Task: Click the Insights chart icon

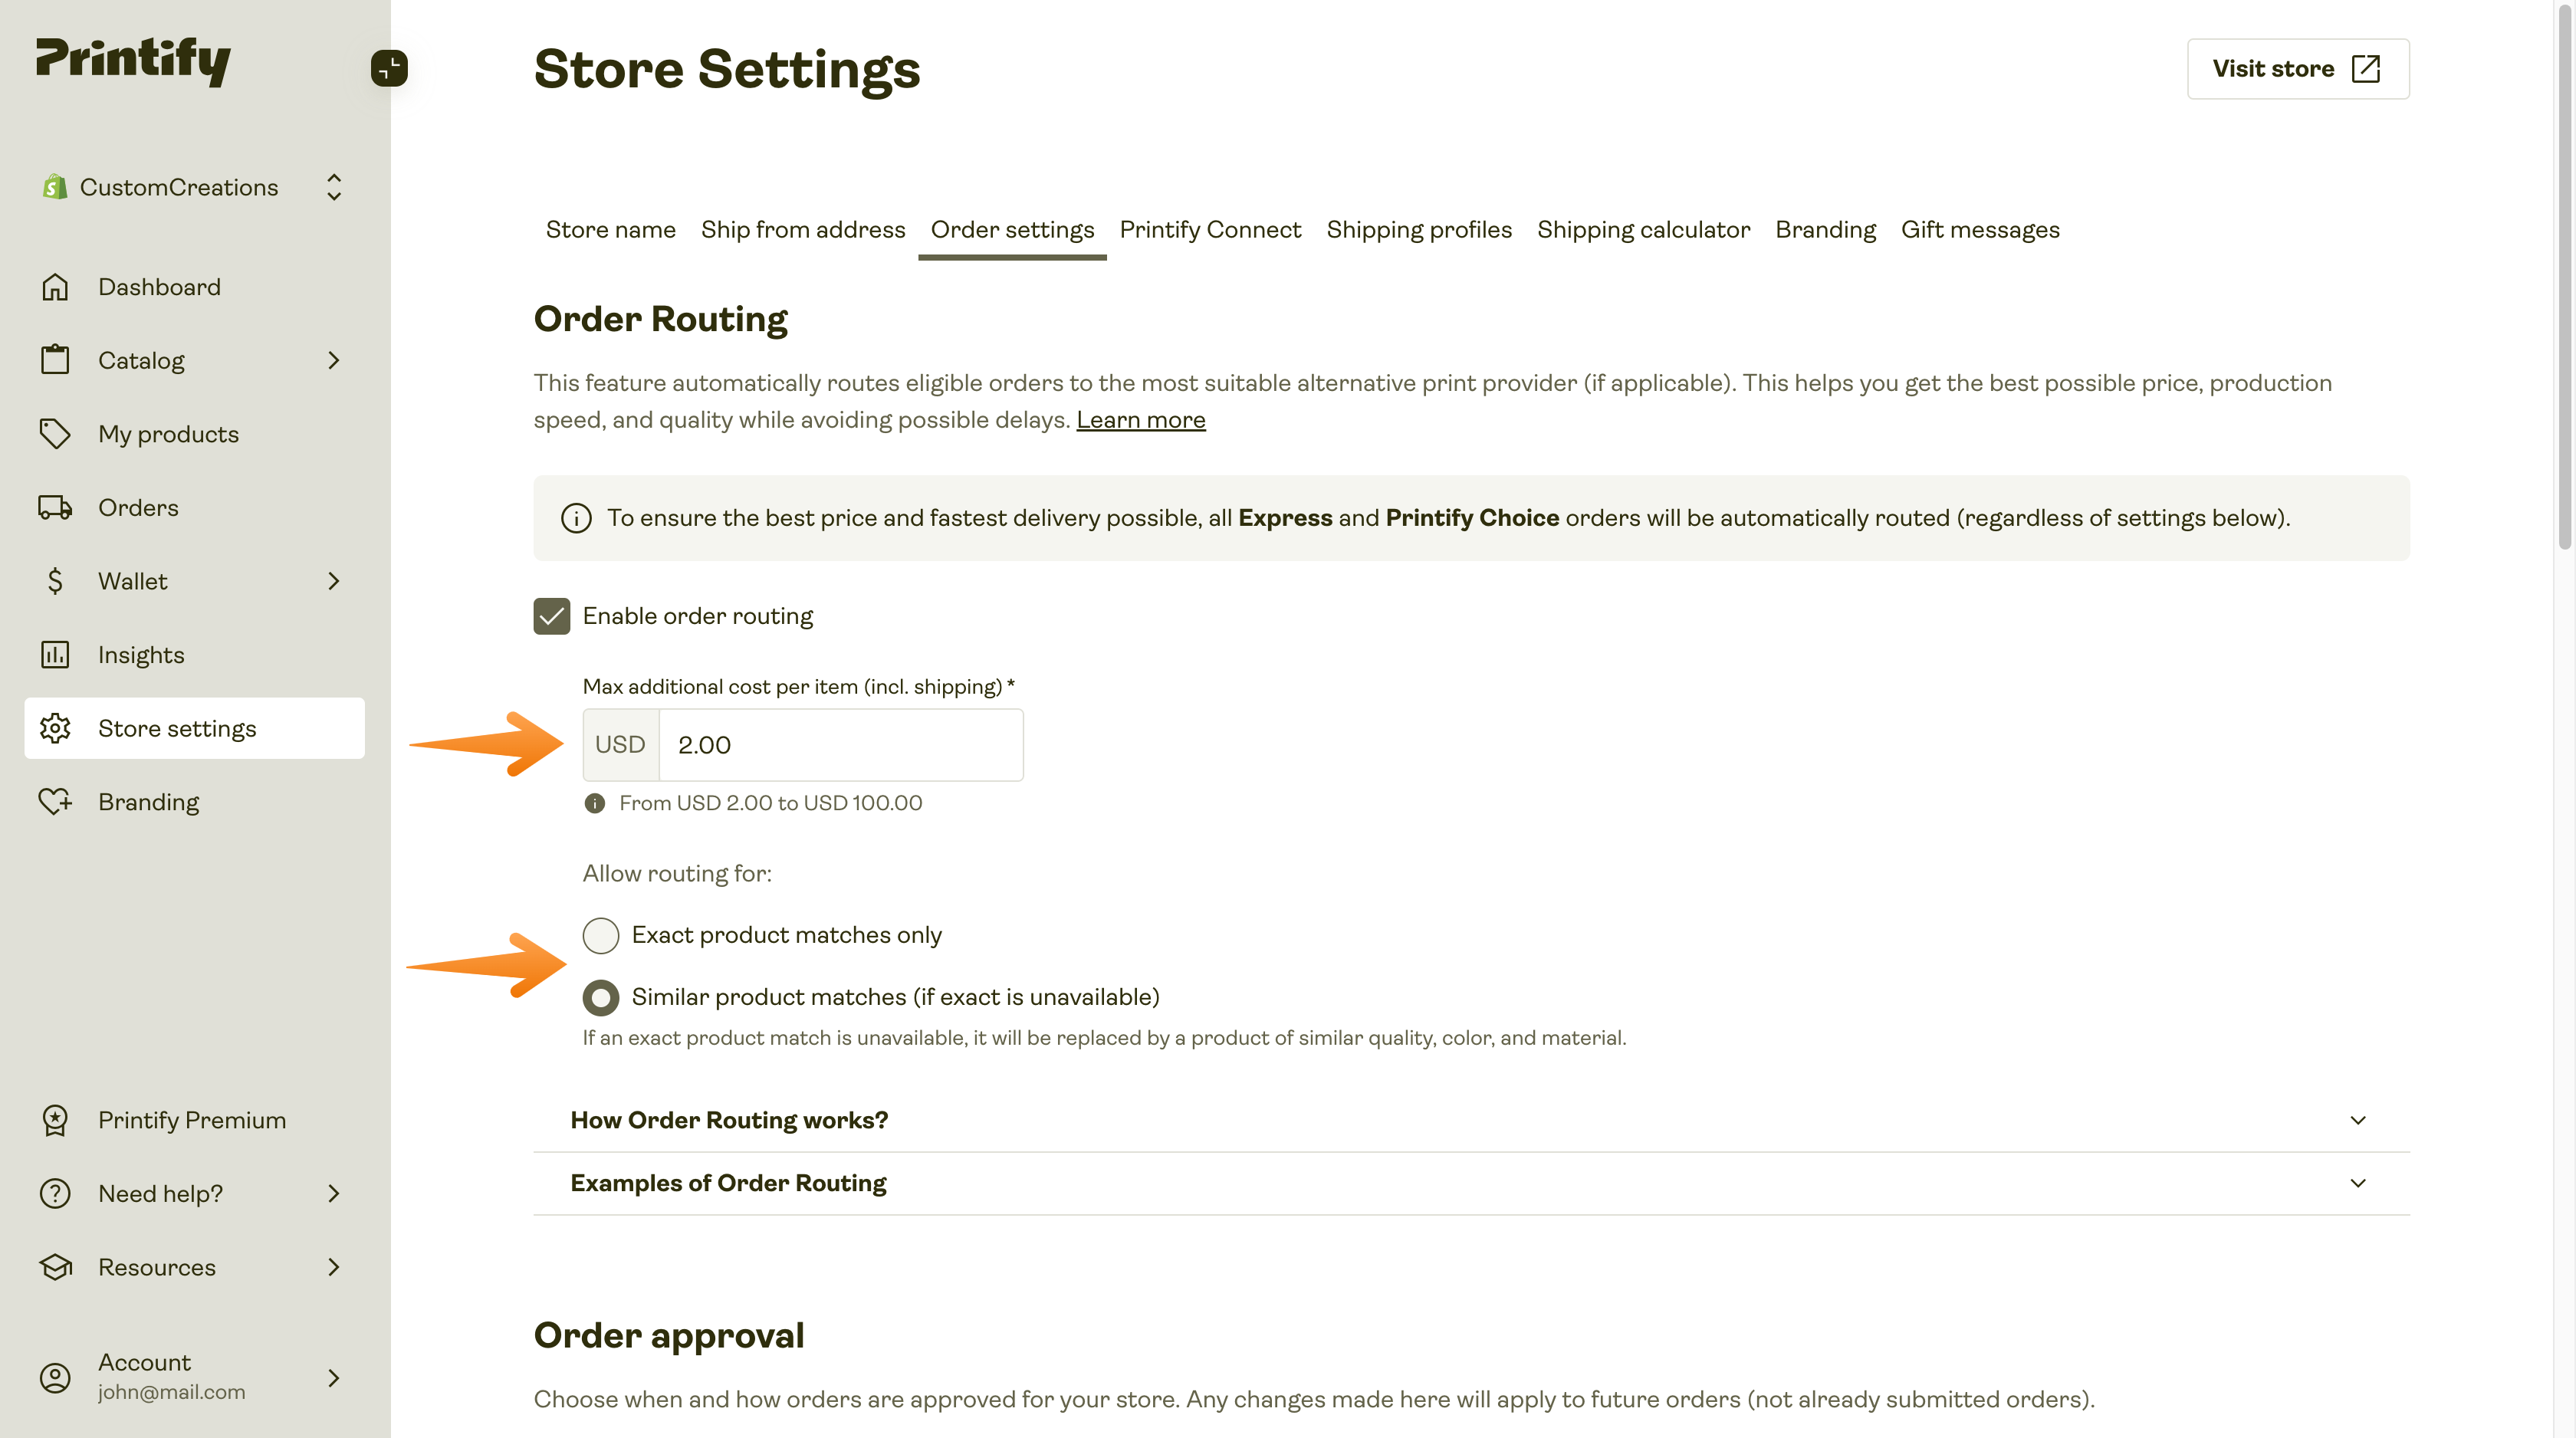Action: (55, 655)
